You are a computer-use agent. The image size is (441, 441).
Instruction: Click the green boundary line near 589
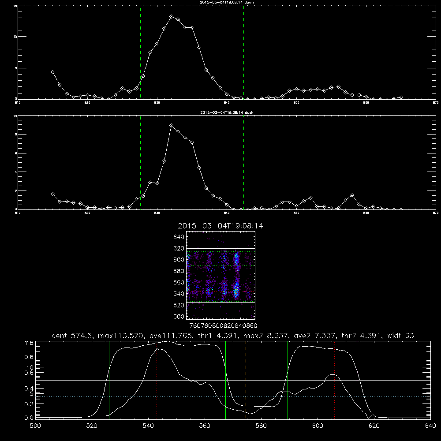click(x=288, y=380)
